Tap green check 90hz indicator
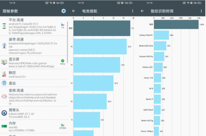Screen dimensions: 206x136 [x=63, y=62]
